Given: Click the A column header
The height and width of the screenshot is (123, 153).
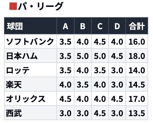Looking at the screenshot, I should pyautogui.click(x=65, y=26).
